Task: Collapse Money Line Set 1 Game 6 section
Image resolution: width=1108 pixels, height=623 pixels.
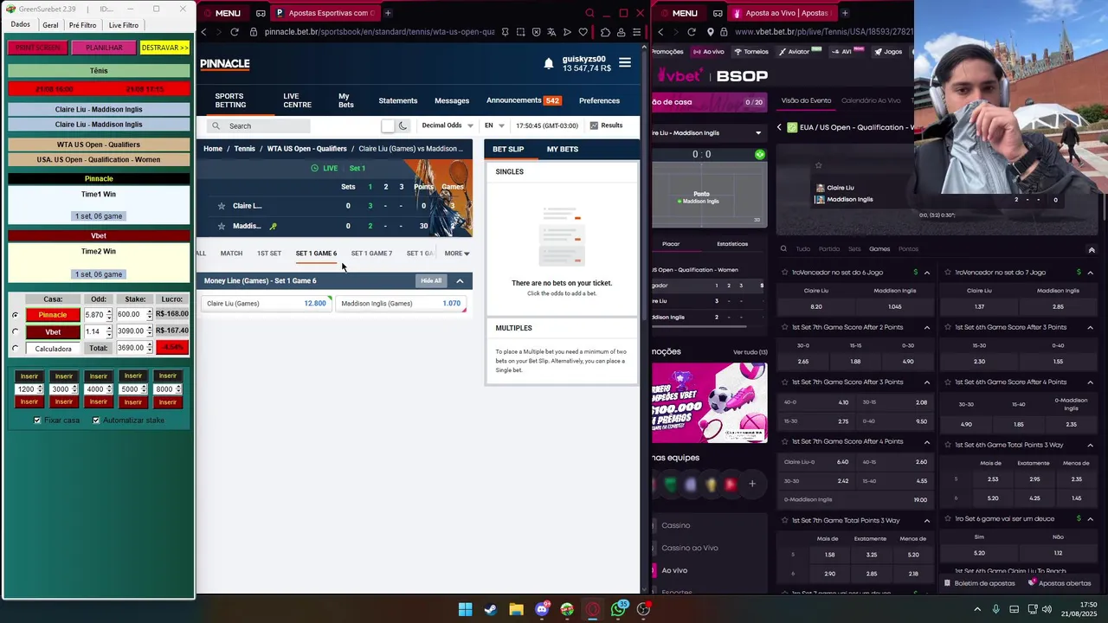Action: (x=460, y=280)
